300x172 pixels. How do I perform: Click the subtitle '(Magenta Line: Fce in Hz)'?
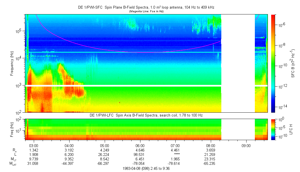coord(146,11)
